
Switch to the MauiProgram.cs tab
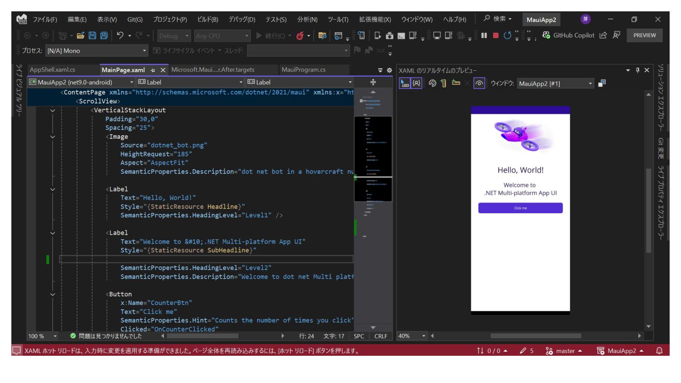pyautogui.click(x=303, y=70)
